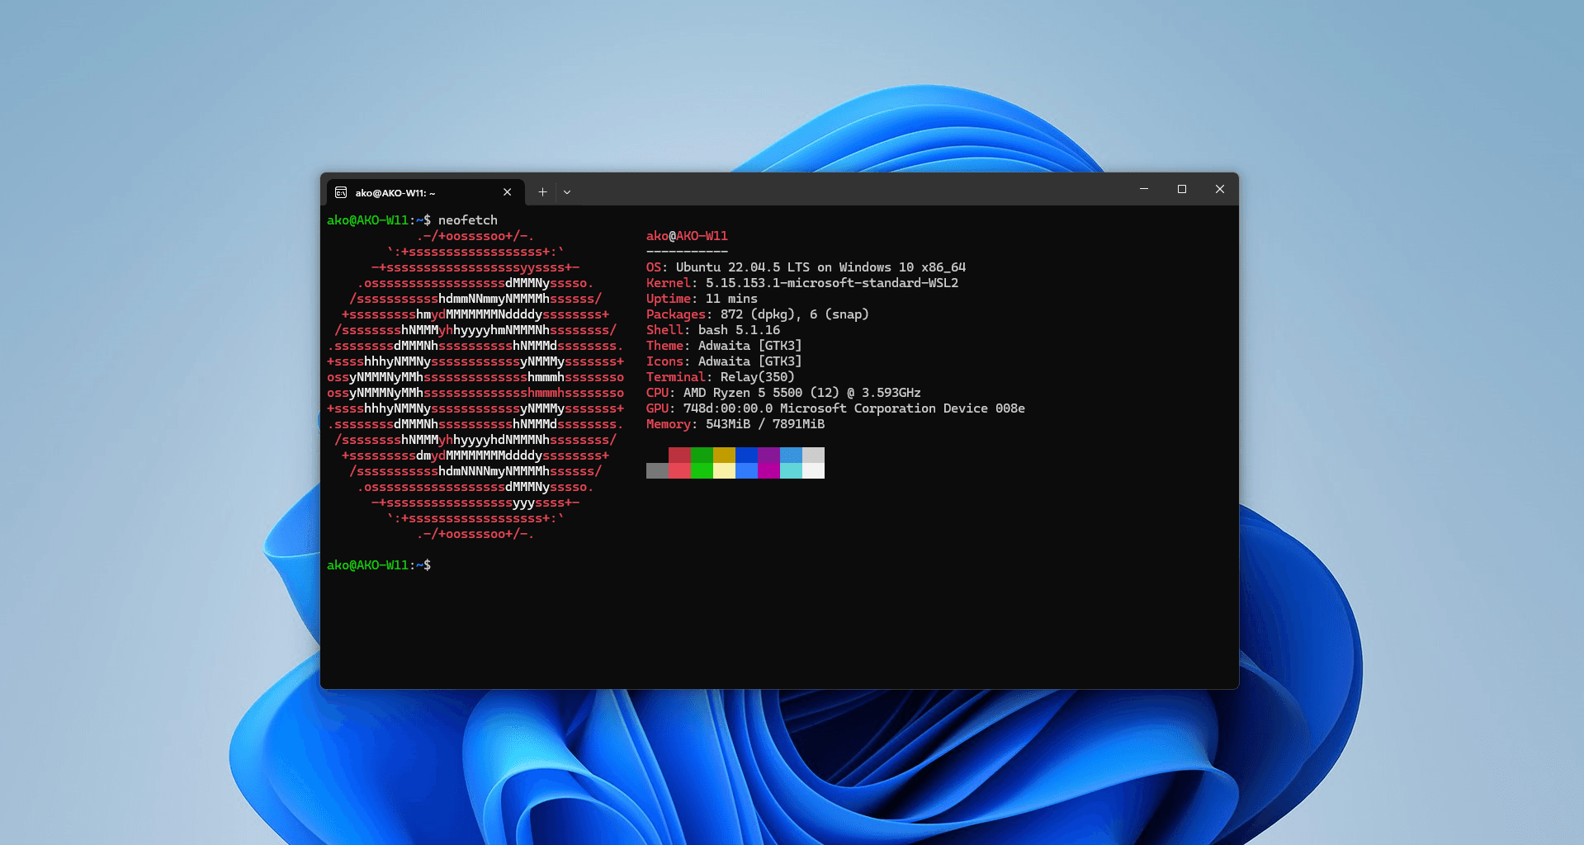The image size is (1584, 845).
Task: Click the dark red swatch in the top row
Action: (679, 456)
